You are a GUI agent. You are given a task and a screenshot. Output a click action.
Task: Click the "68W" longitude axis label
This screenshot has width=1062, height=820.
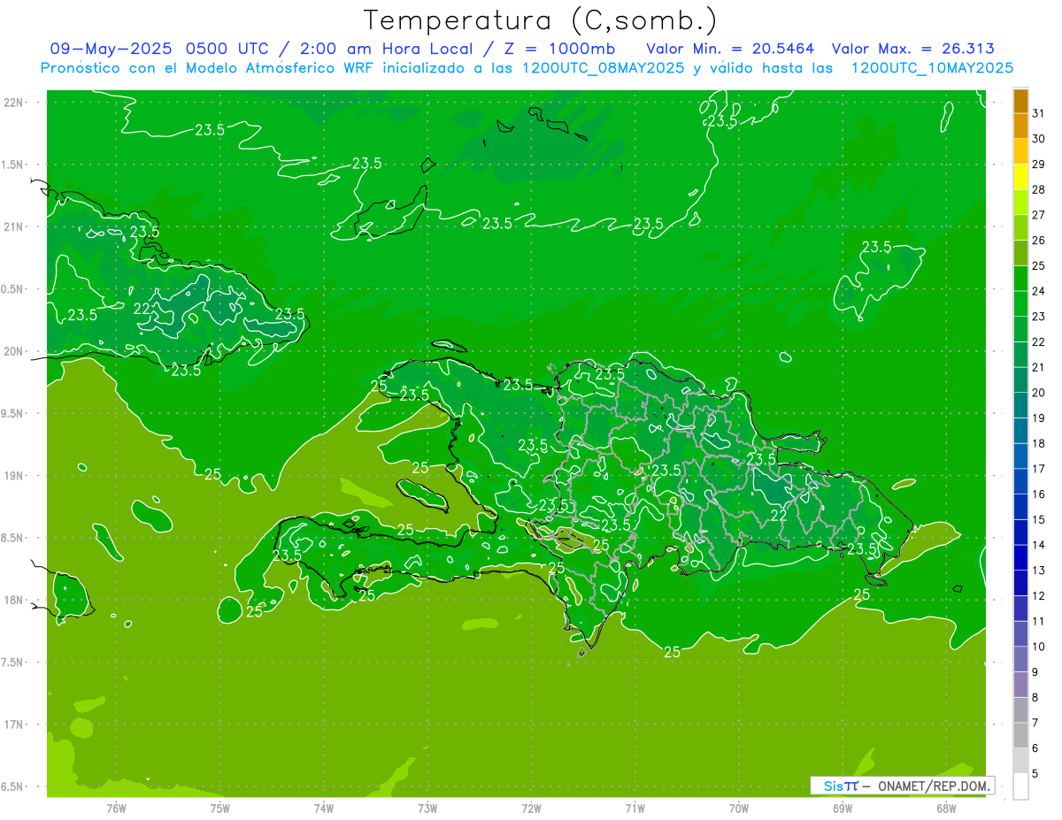tap(946, 808)
